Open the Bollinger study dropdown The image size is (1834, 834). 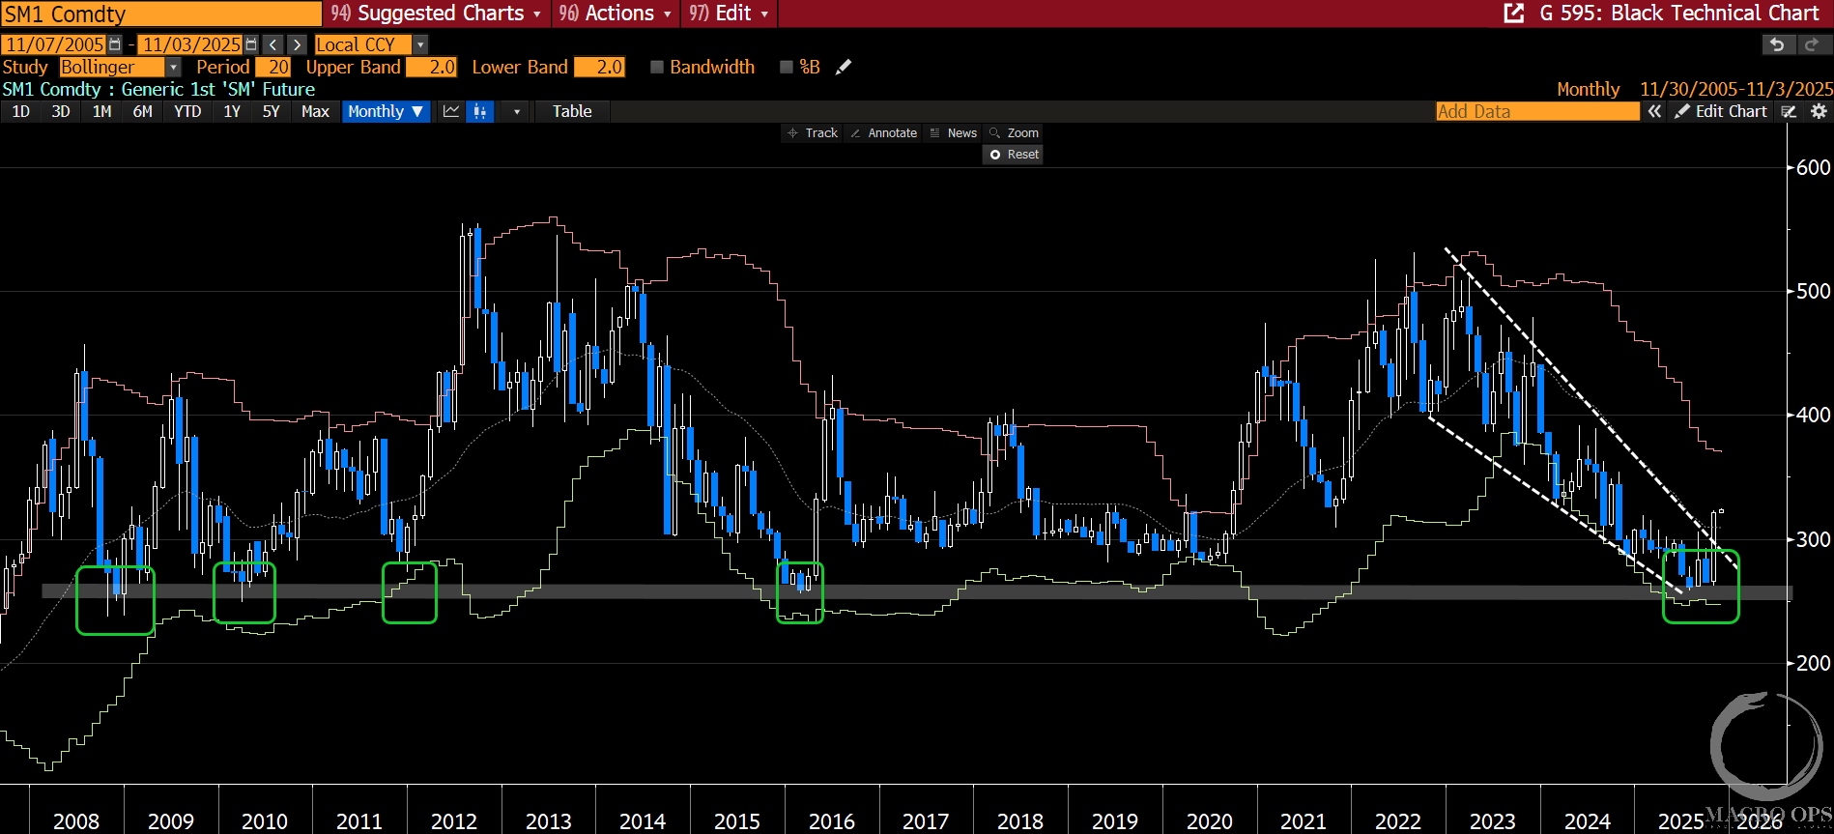click(173, 67)
